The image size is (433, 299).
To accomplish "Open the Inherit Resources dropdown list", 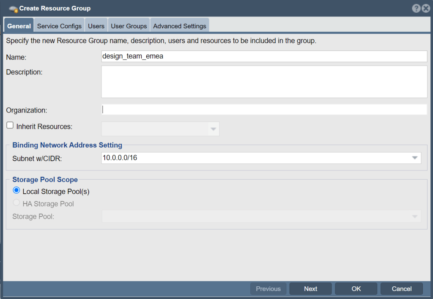I will point(213,129).
